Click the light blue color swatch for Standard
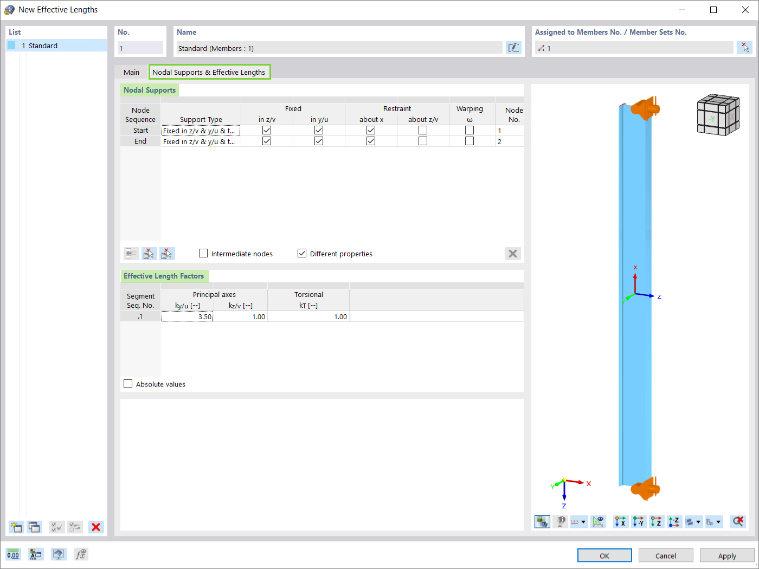759x569 pixels. (x=11, y=46)
